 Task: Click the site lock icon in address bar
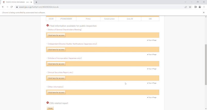[x=17, y=7]
